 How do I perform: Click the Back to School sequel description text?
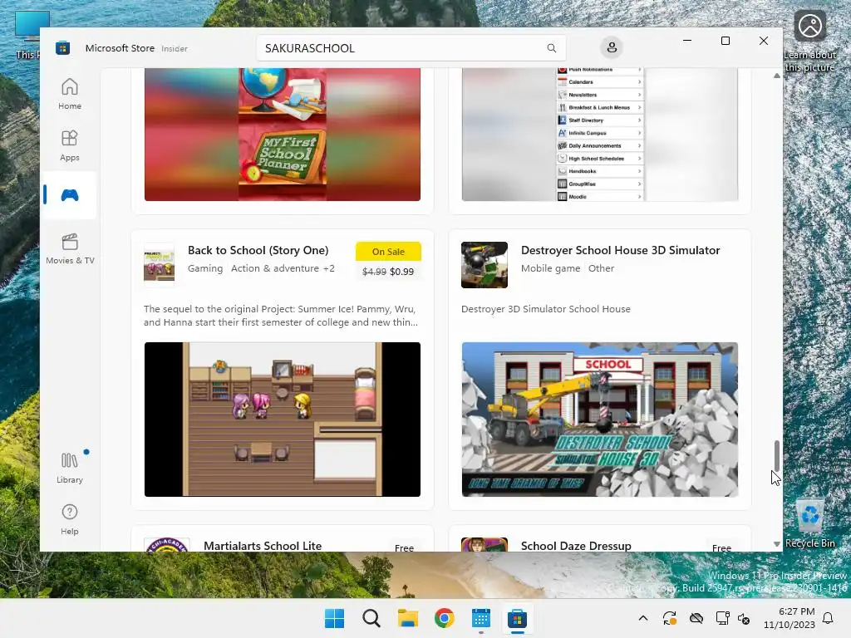coord(281,315)
